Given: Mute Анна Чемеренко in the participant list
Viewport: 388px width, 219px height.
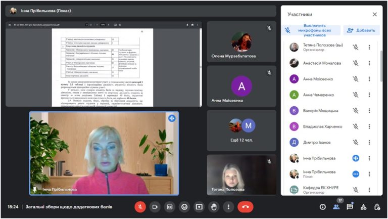Looking at the screenshot, I should [x=356, y=95].
